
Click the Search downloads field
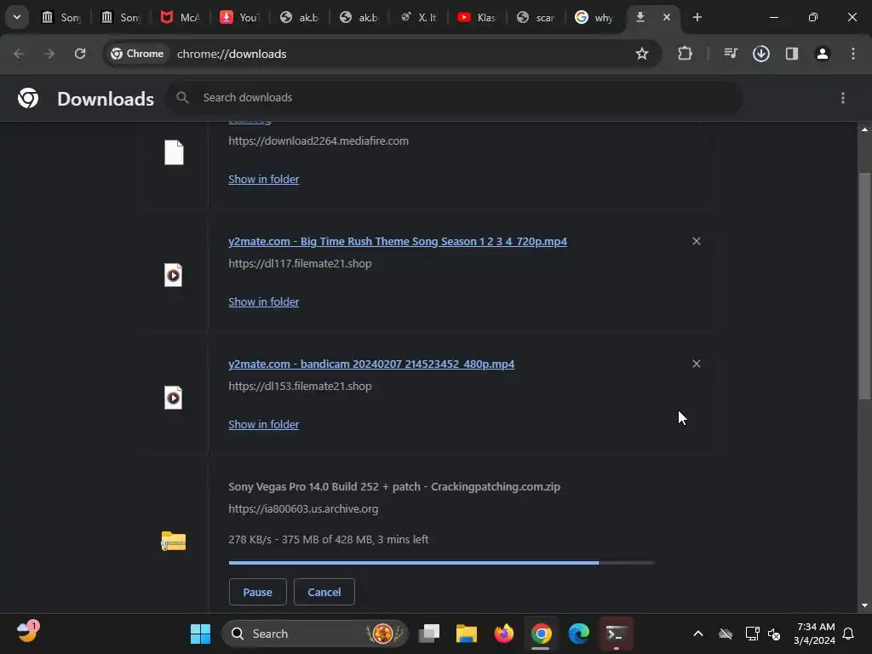coord(454,98)
